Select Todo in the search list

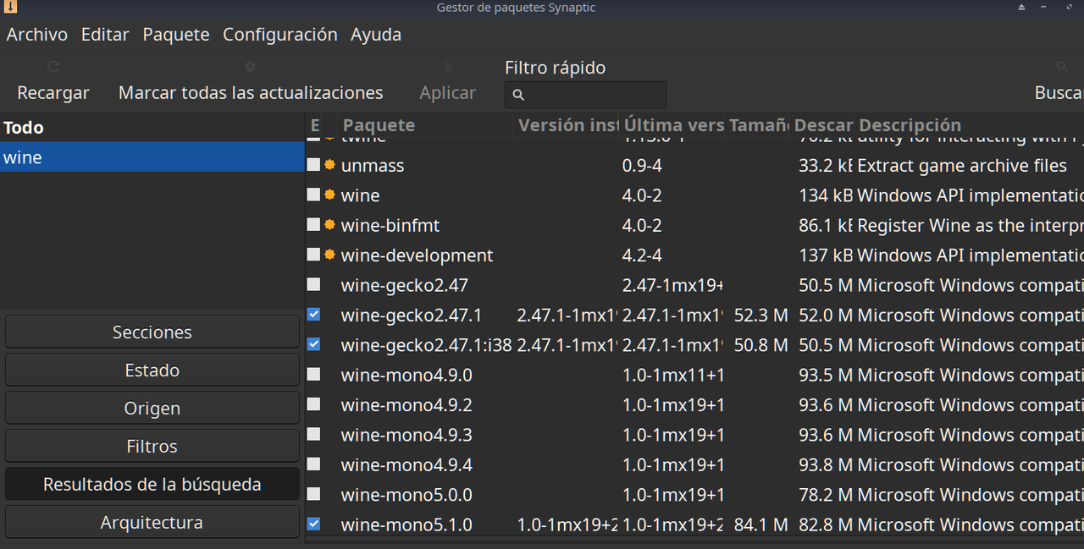pyautogui.click(x=152, y=128)
